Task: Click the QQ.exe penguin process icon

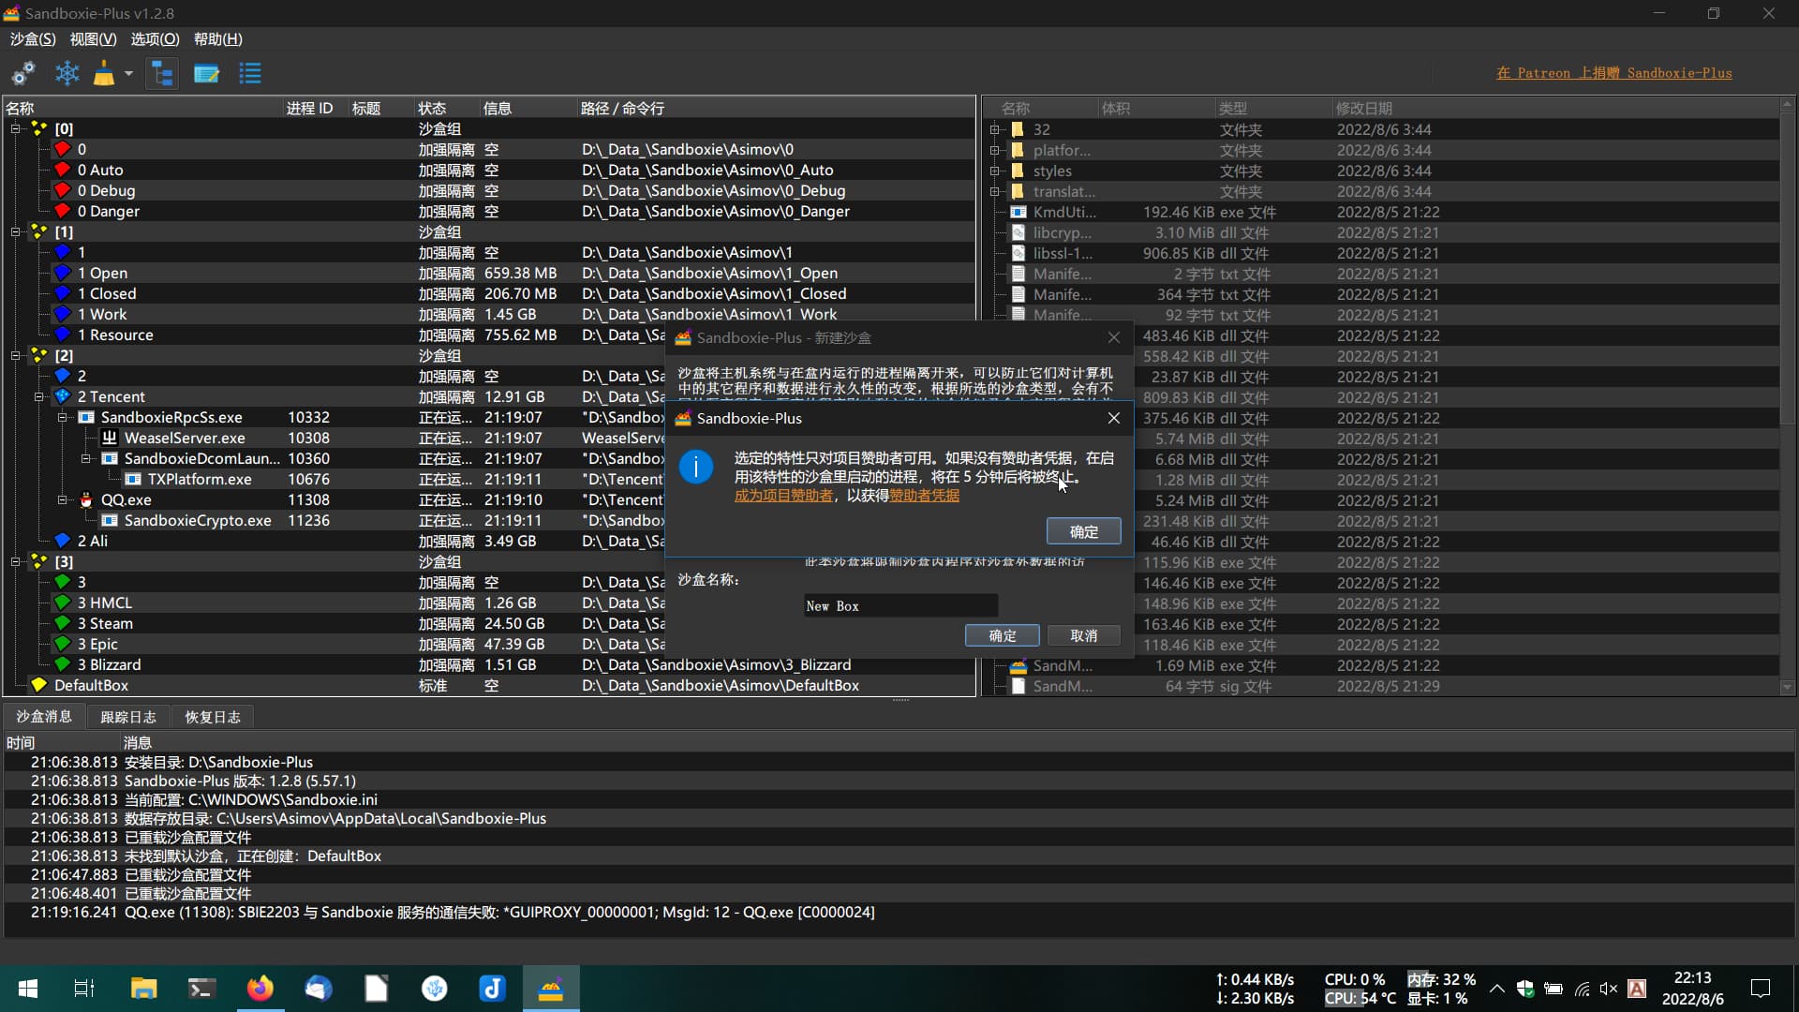Action: 86,500
